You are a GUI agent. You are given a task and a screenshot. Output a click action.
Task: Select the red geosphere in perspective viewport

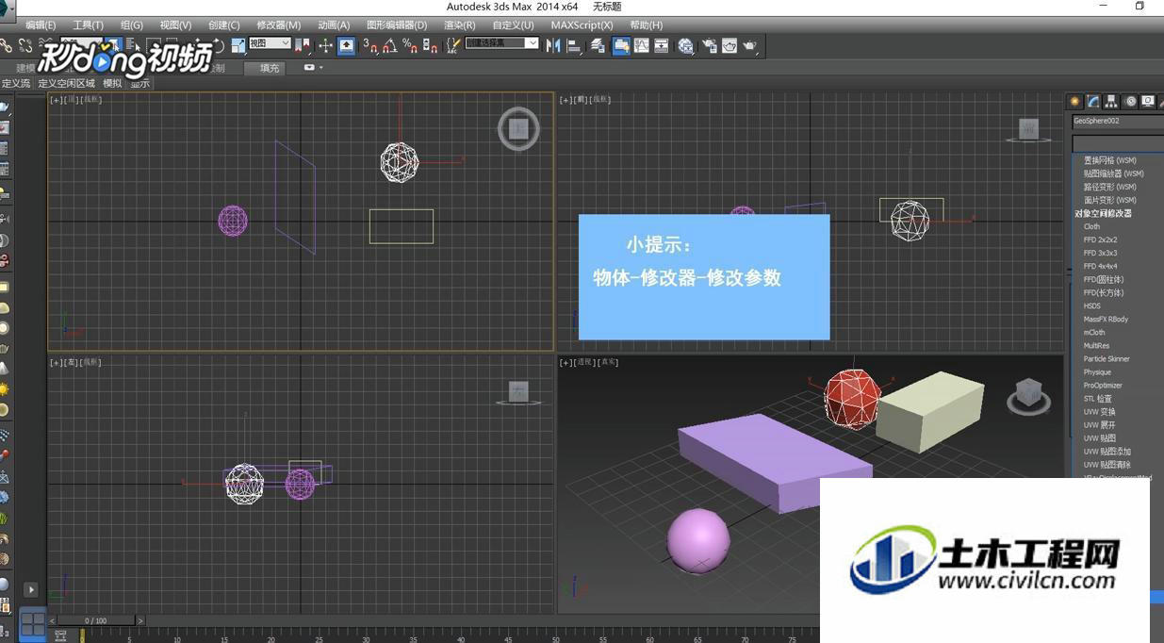(x=852, y=398)
